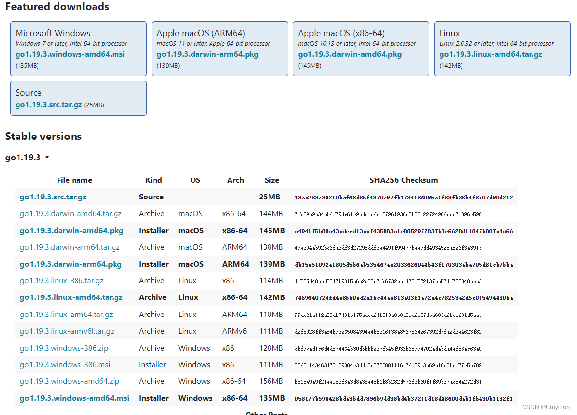This screenshot has height=415, width=577.
Task: Open go1.19.3.src.tar.gz in the Source card
Action: pos(49,105)
